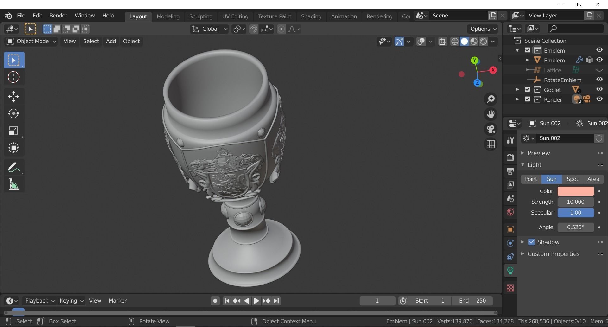Set light type to Point
608x327 pixels.
coord(531,179)
